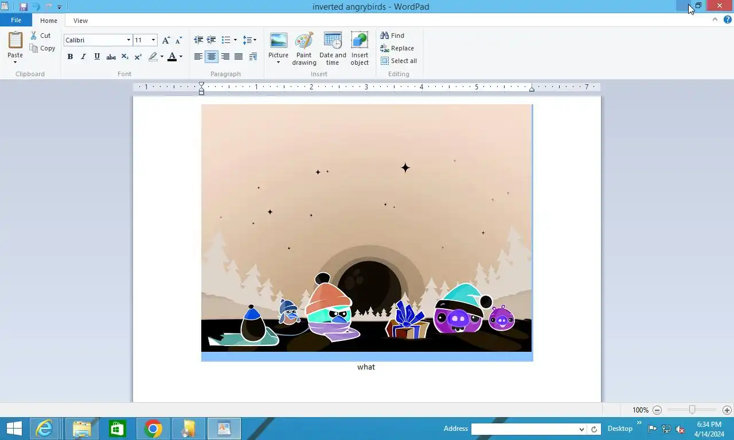Open the line spacing options

click(x=249, y=40)
